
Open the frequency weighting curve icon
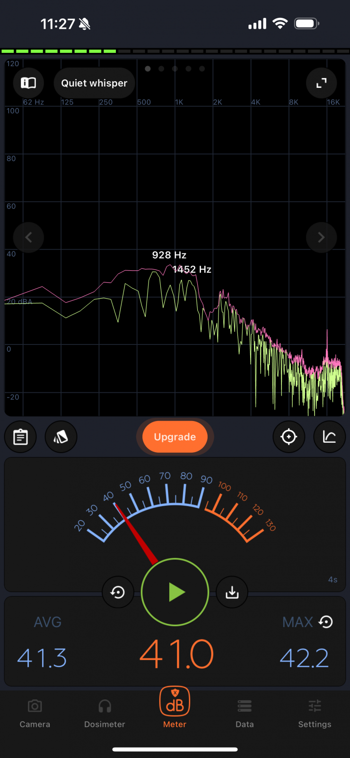coord(329,437)
